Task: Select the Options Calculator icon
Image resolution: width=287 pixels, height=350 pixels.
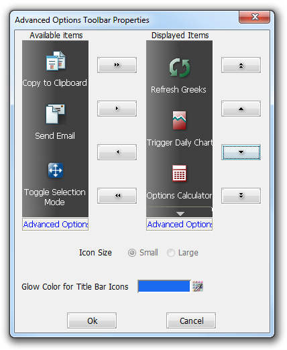Action: point(179,173)
